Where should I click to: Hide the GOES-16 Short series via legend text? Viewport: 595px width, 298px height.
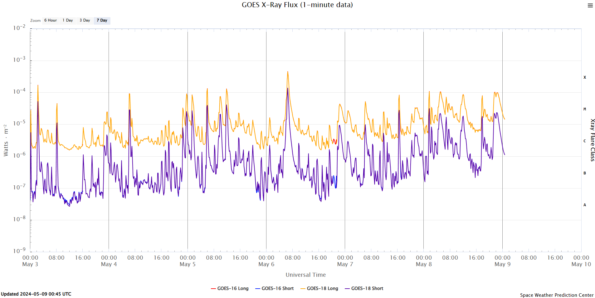click(277, 289)
